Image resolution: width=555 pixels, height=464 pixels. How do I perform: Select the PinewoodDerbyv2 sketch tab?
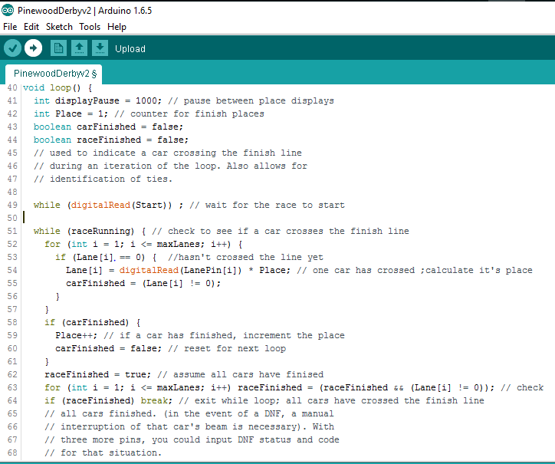[x=54, y=74]
